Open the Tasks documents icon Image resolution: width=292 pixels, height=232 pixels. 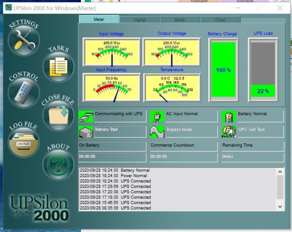[x=58, y=67]
